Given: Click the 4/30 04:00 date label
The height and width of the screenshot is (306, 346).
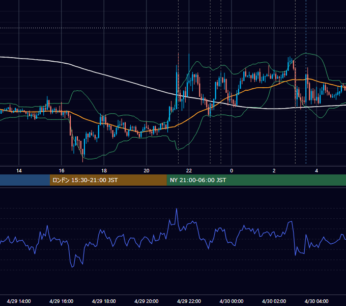Looking at the screenshot, I should (316, 301).
